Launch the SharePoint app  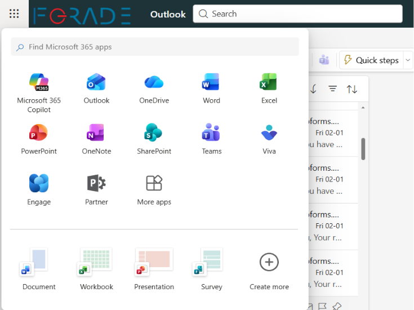154,139
